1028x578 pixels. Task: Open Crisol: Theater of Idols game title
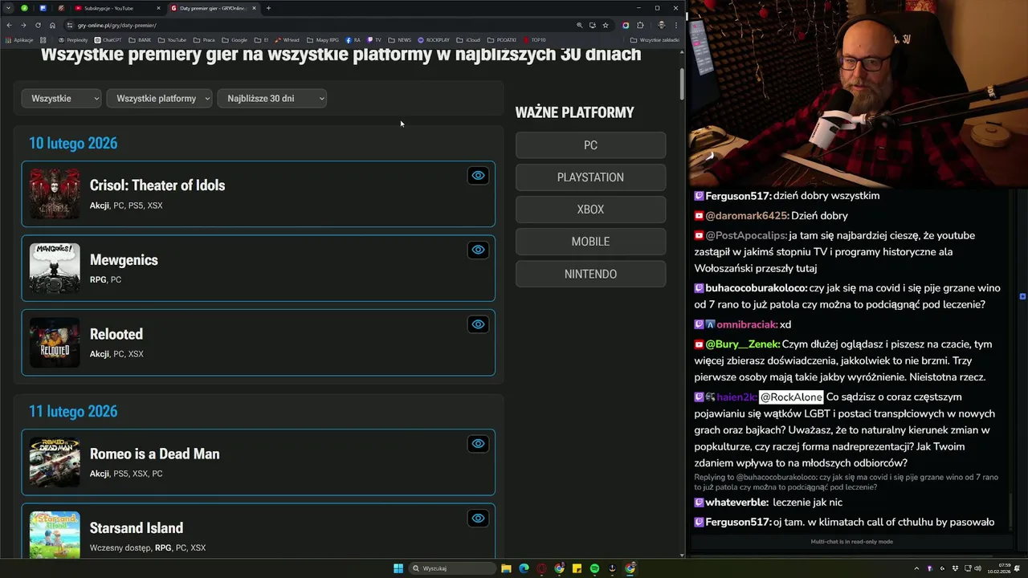coord(157,185)
